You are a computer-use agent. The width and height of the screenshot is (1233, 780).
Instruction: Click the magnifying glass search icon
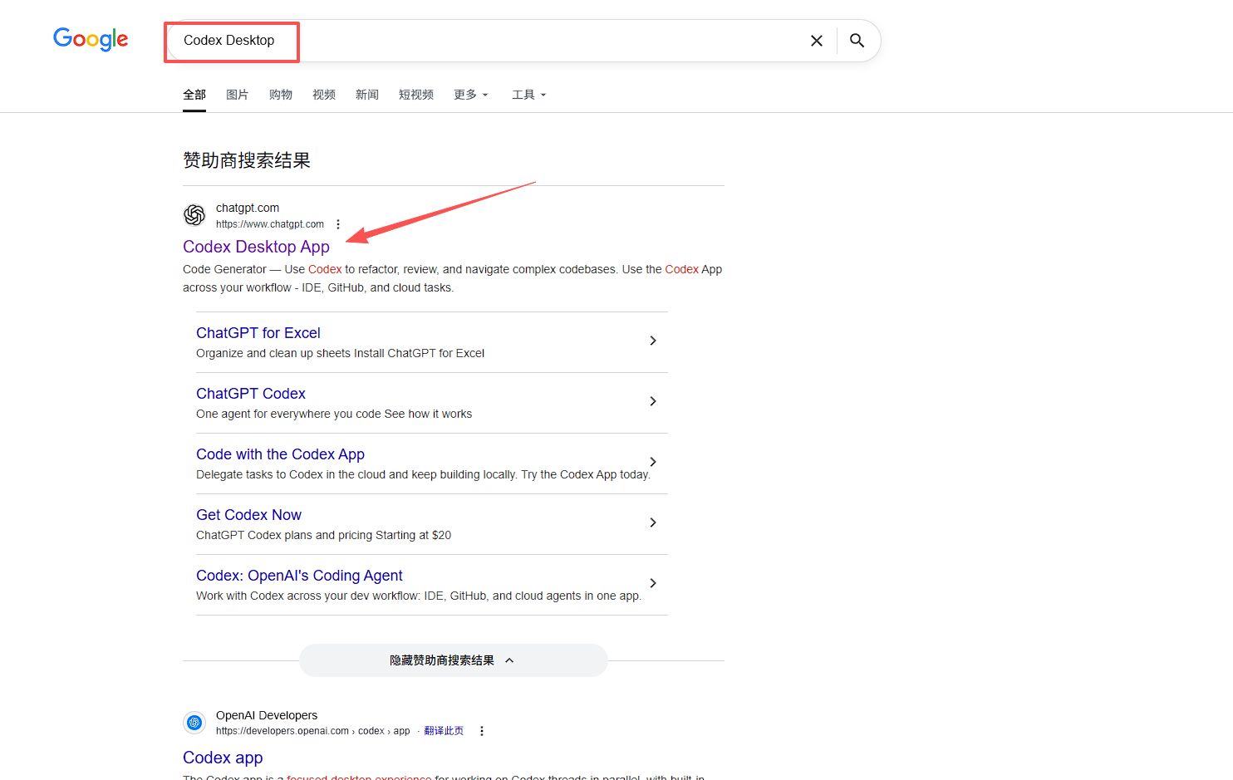pyautogui.click(x=857, y=41)
